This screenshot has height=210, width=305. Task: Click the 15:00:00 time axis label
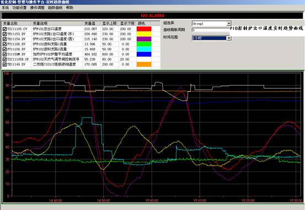click(x=152, y=201)
